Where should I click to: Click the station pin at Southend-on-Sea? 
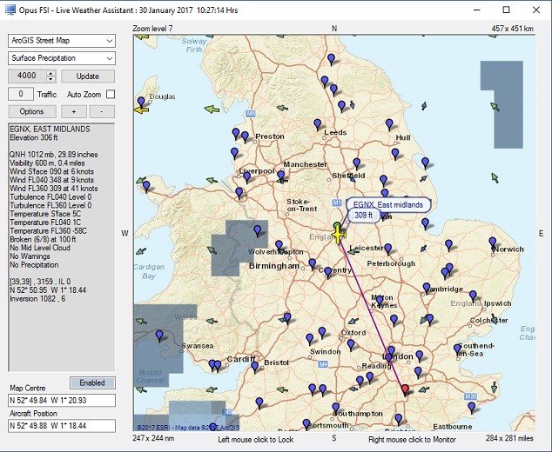click(x=457, y=349)
